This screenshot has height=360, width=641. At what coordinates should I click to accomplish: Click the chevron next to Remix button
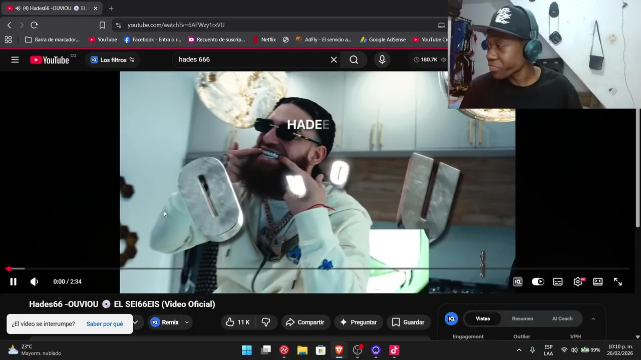click(187, 322)
